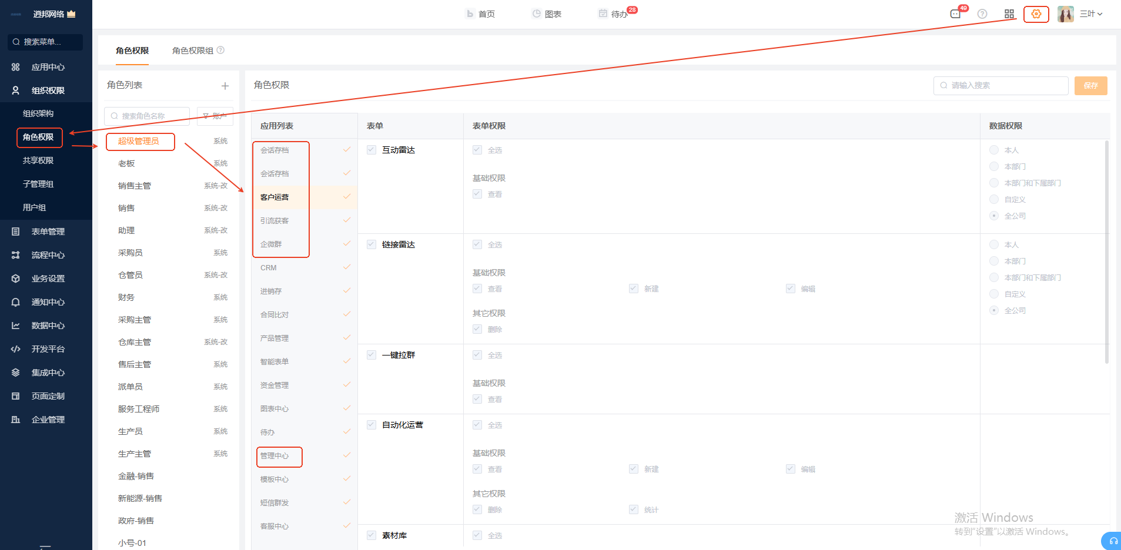
Task: Toggle the 互动雷达 form checkbox
Action: click(372, 150)
